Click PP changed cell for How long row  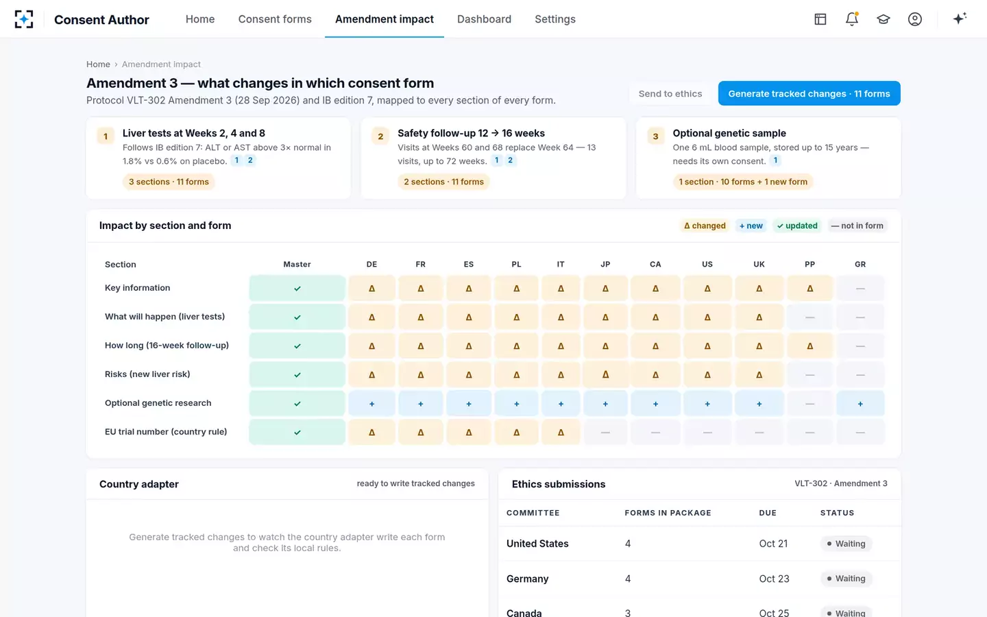point(810,346)
